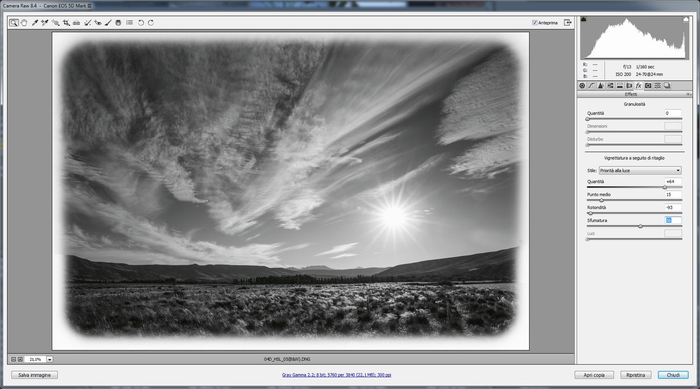Click the Salva immagine button
The height and width of the screenshot is (389, 700).
35,375
